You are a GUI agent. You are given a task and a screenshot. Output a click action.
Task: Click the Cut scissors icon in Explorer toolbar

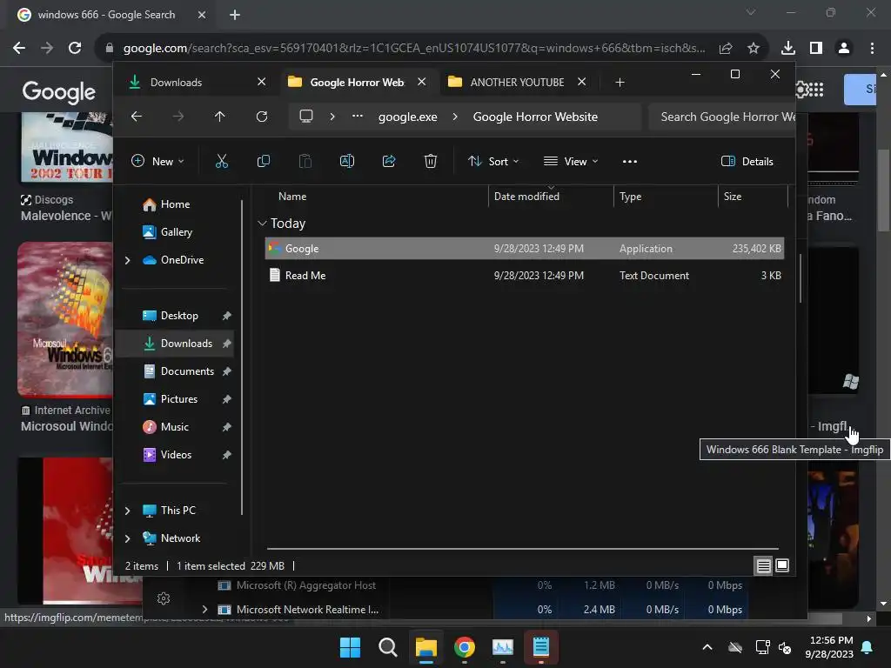tap(222, 161)
